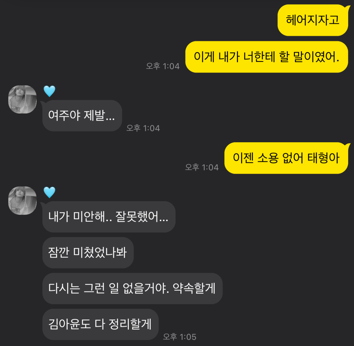The height and width of the screenshot is (346, 354).
Task: Select the '잠깐 미쳤었나봐' message bubble
Action: [88, 252]
